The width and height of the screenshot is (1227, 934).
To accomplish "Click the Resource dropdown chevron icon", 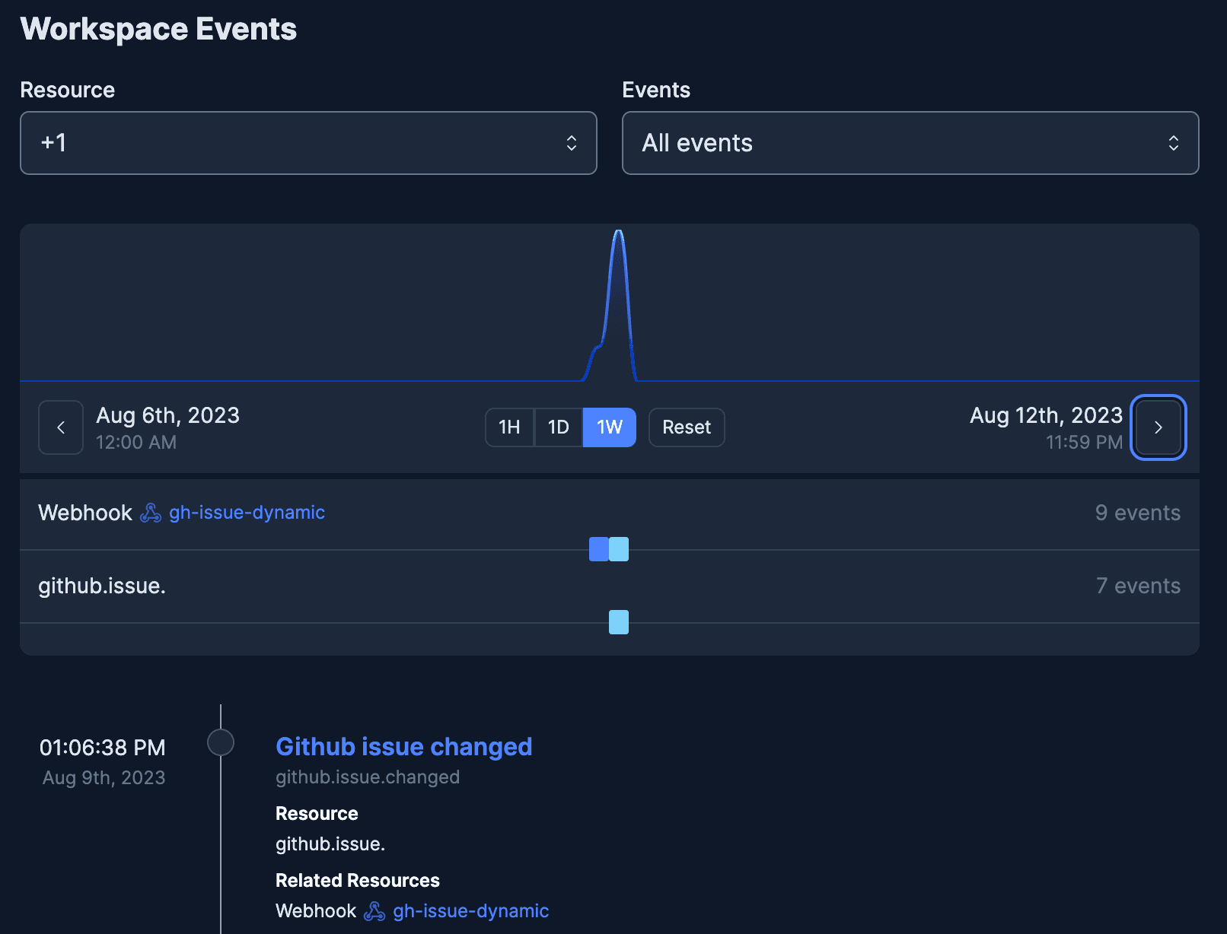I will (571, 143).
